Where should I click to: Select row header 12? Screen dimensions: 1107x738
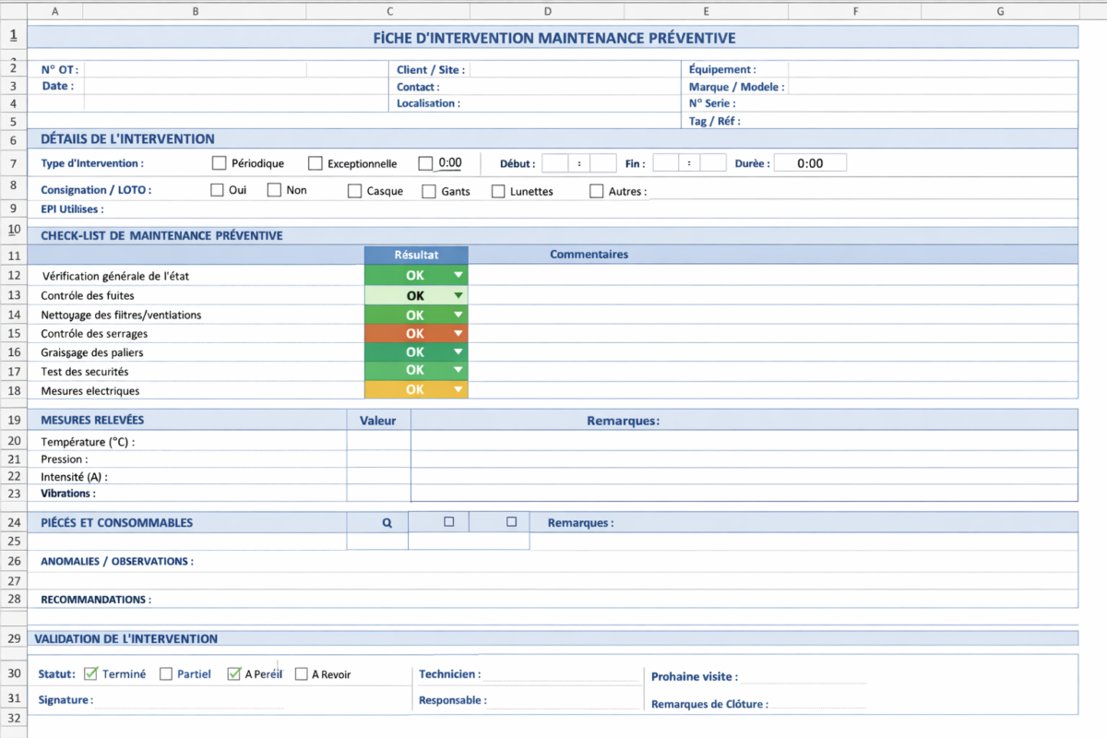pyautogui.click(x=14, y=275)
